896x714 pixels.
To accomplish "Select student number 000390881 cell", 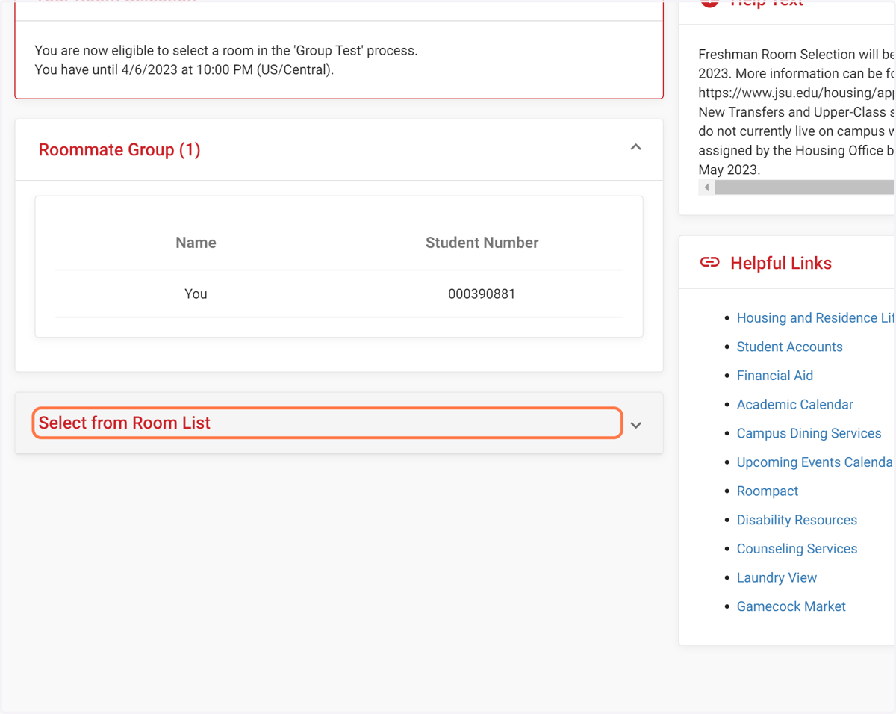I will [482, 294].
